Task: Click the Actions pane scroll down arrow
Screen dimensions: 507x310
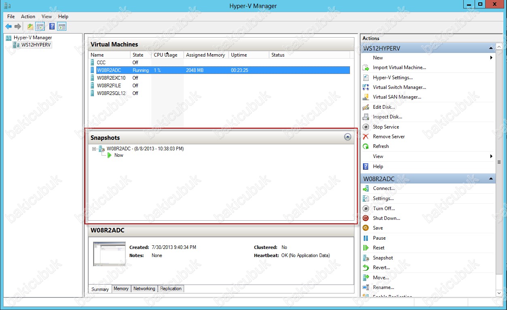Action: tap(499, 293)
